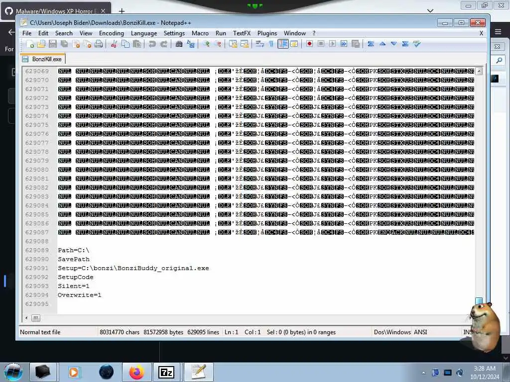
Task: Open the TextFX menu
Action: click(242, 33)
